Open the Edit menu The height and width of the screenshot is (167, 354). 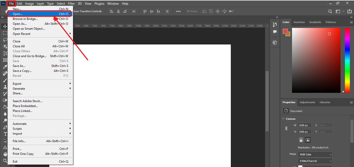19,4
